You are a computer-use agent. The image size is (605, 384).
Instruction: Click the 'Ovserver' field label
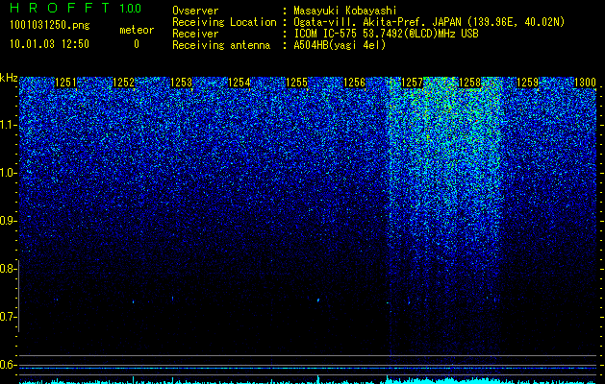point(195,11)
